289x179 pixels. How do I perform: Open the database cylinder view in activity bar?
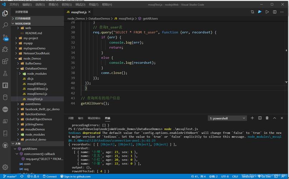(x=5, y=97)
